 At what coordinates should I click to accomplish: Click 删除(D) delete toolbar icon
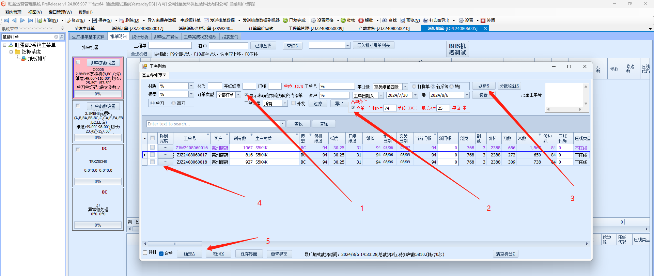click(122, 20)
